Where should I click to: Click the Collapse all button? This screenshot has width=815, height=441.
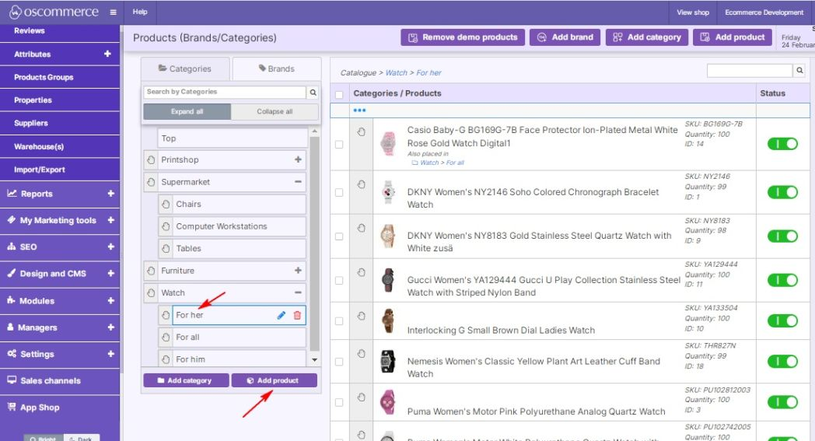tap(275, 112)
